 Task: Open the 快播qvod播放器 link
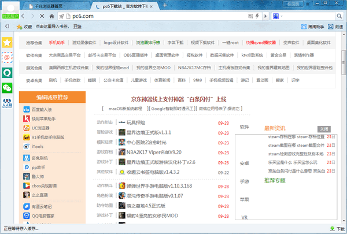point(261,43)
